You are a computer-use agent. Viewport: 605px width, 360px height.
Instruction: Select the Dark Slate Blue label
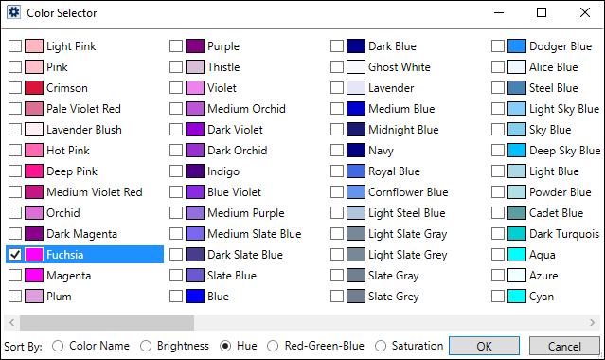[245, 255]
